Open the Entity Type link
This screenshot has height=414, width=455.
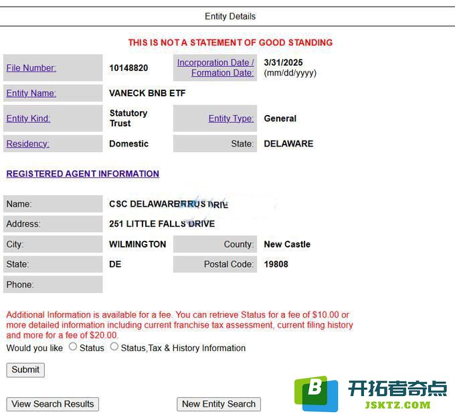[231, 118]
